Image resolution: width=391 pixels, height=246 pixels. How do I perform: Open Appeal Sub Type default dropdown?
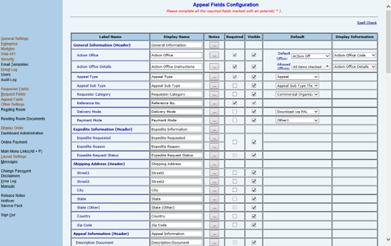297,86
